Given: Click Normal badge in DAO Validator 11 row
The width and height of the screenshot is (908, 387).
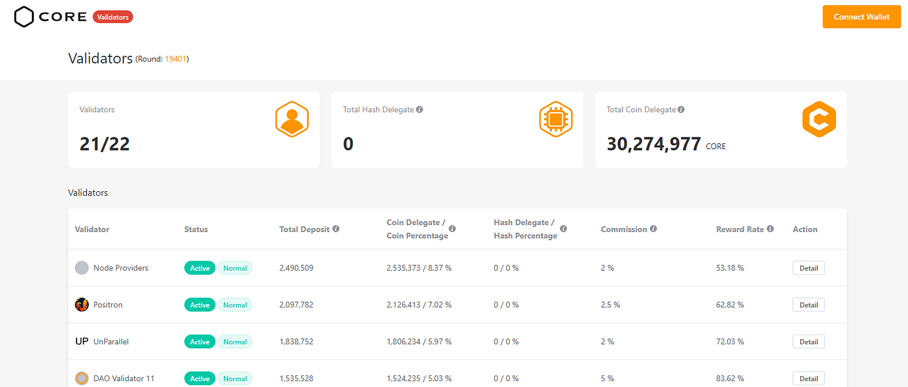Looking at the screenshot, I should pos(235,379).
